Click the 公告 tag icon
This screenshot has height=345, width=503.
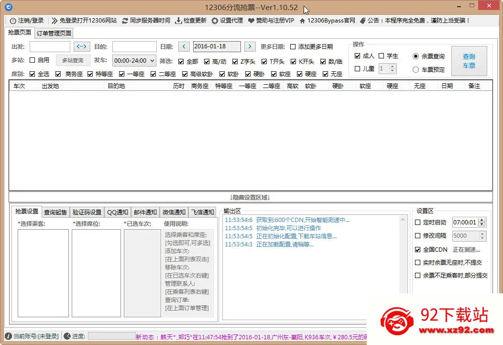click(362, 21)
